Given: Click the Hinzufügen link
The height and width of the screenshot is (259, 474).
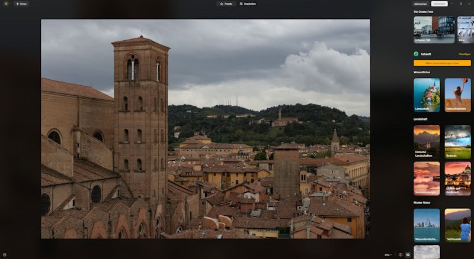Looking at the screenshot, I should (x=465, y=54).
